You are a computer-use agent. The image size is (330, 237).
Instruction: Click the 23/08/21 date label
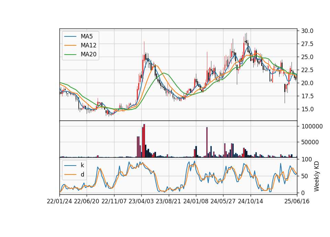(168, 201)
